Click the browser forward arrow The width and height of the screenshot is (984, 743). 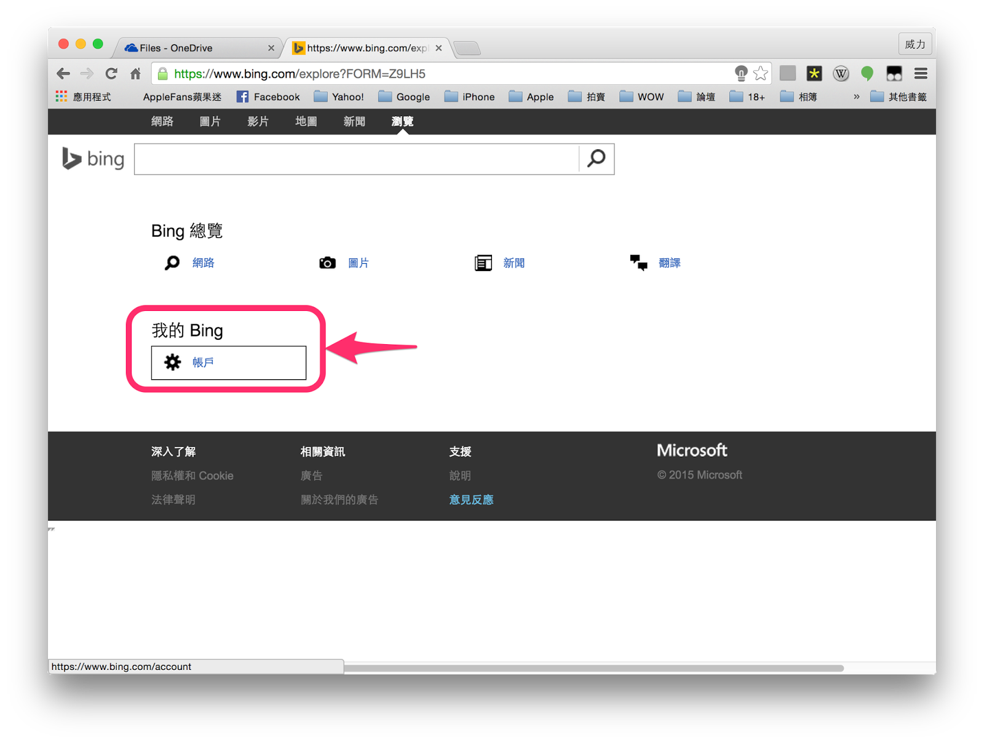87,74
